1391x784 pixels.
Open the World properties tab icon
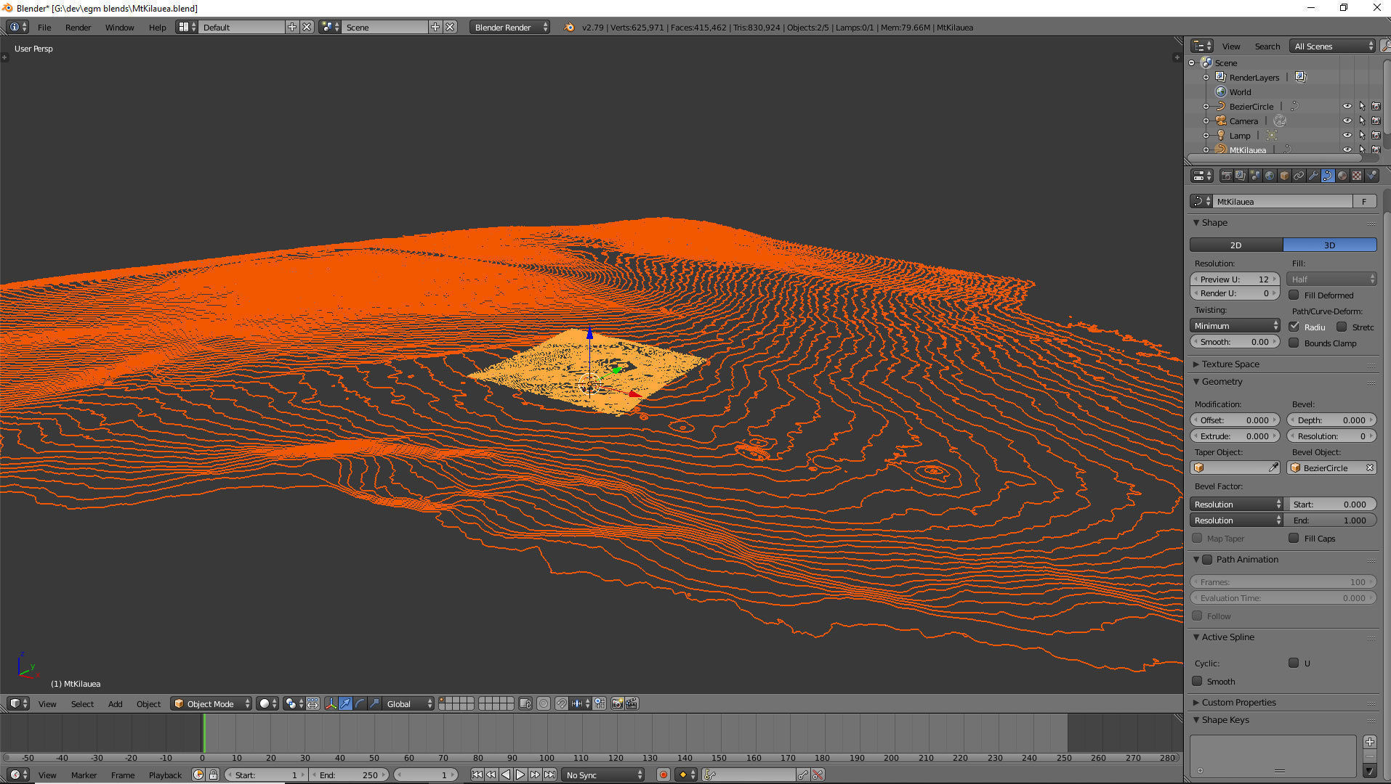tap(1270, 176)
